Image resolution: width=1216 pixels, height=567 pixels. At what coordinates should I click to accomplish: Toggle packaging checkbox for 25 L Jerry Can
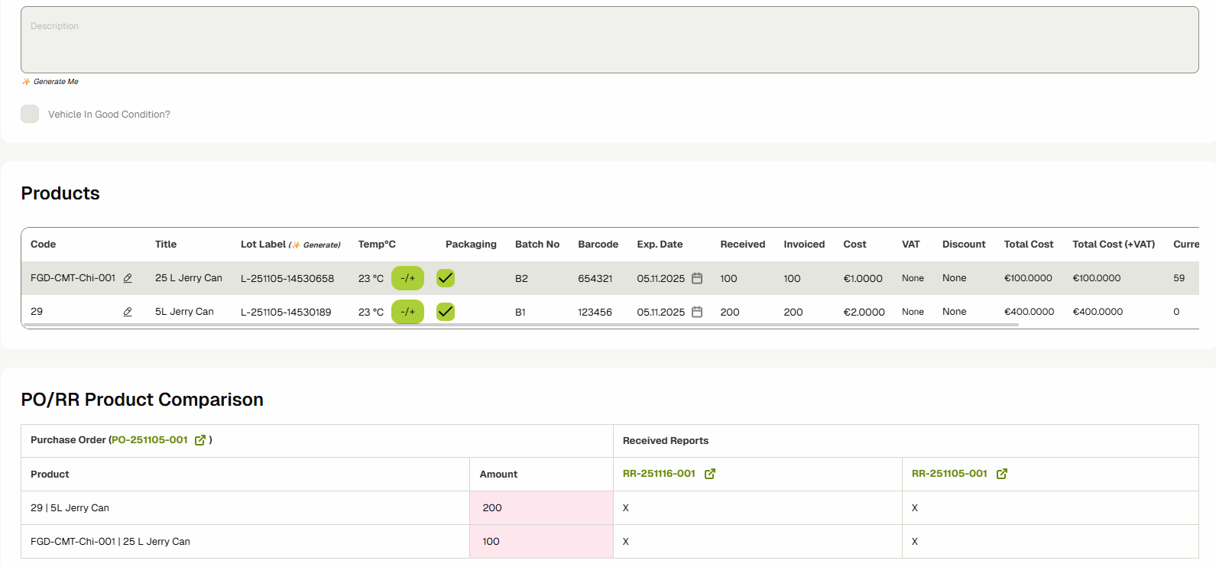pos(446,278)
